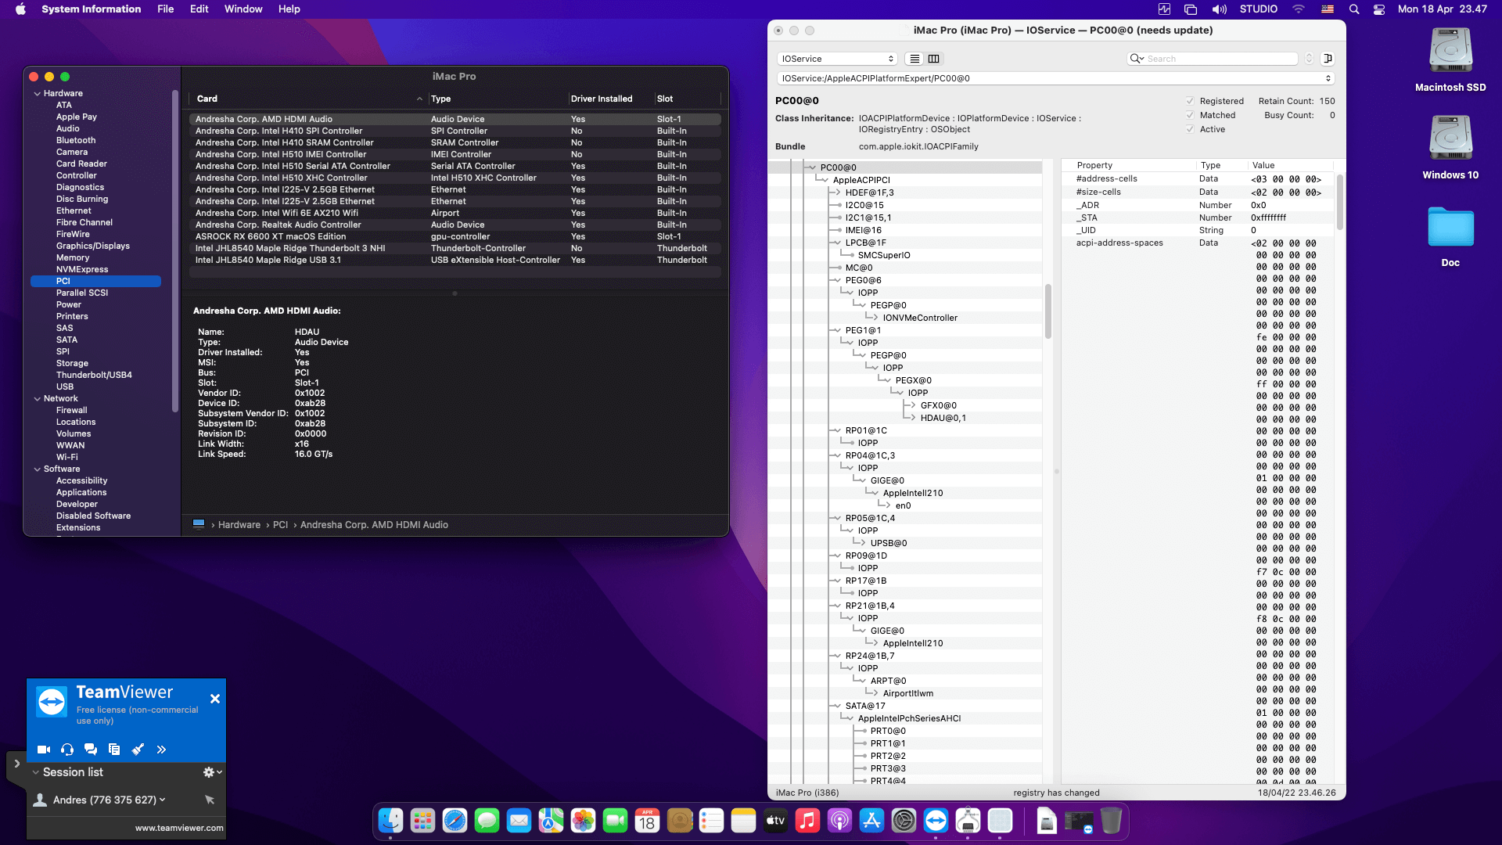Click the System Information sidebar scrollbar
The image size is (1502, 845).
pyautogui.click(x=174, y=250)
